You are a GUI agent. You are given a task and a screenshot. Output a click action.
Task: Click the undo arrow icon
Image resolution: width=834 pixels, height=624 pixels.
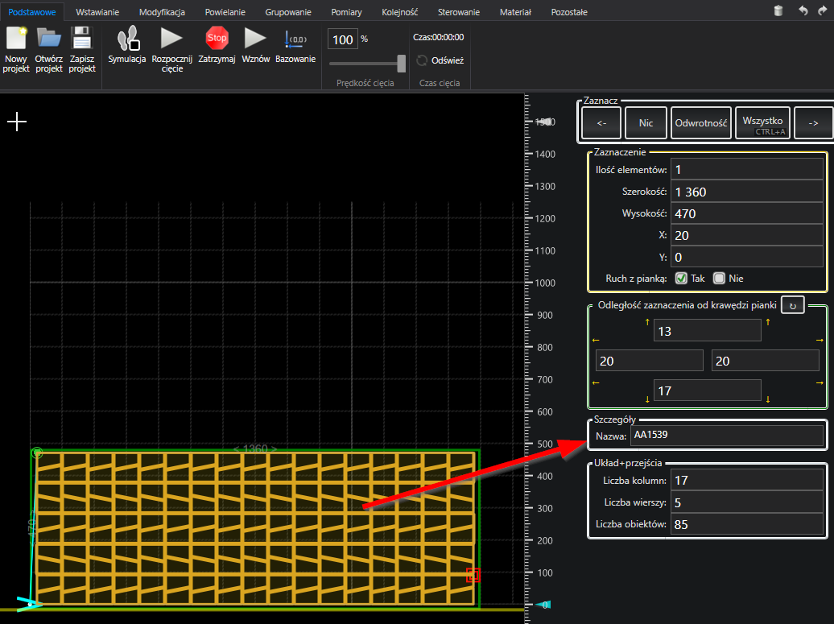click(803, 10)
